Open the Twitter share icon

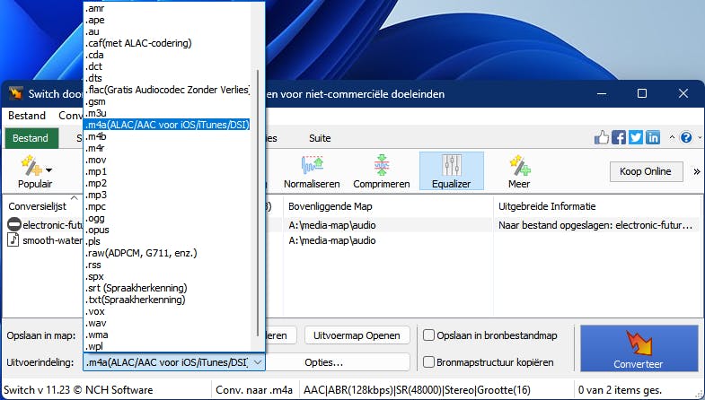(x=636, y=137)
